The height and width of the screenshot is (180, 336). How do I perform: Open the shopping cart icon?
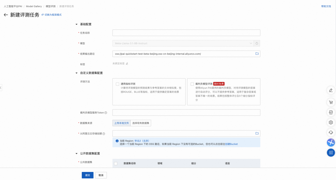point(331,102)
